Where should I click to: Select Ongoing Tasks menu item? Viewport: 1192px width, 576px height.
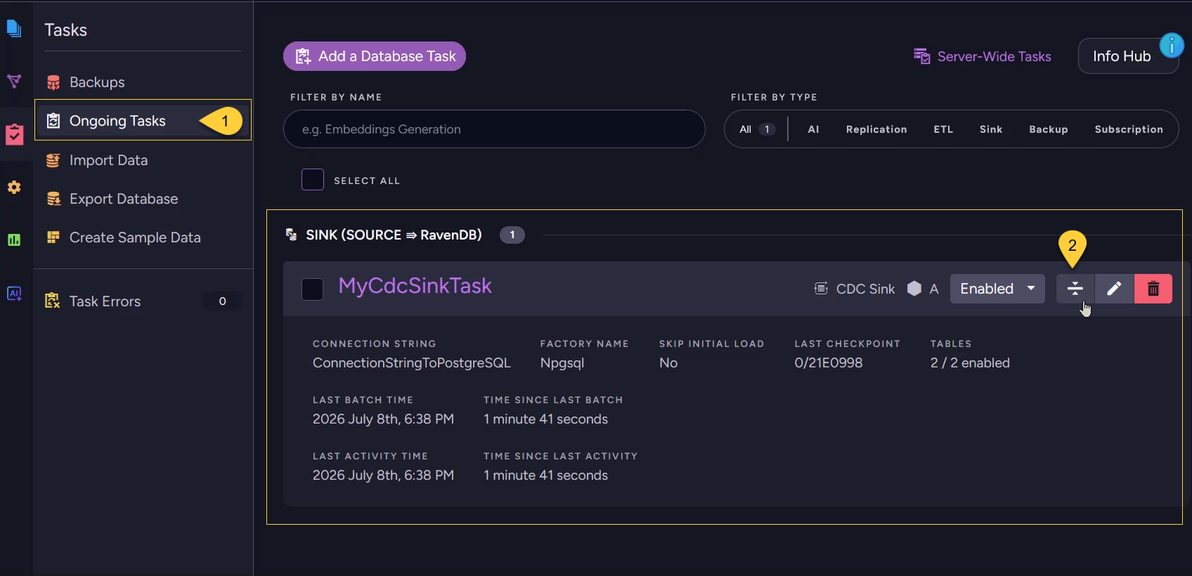tap(143, 120)
